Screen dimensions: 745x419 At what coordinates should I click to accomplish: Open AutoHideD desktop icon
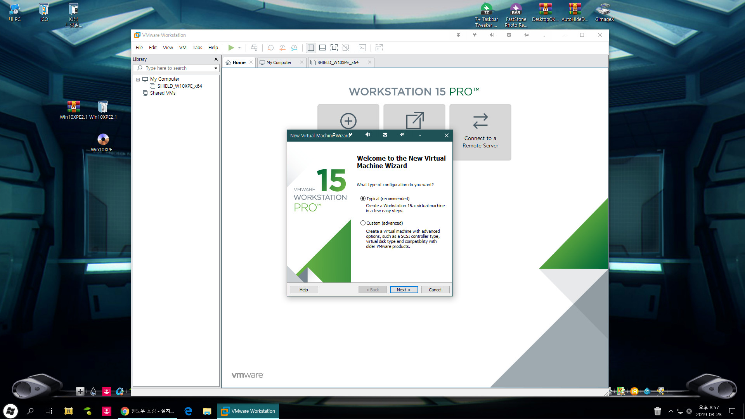pyautogui.click(x=575, y=12)
